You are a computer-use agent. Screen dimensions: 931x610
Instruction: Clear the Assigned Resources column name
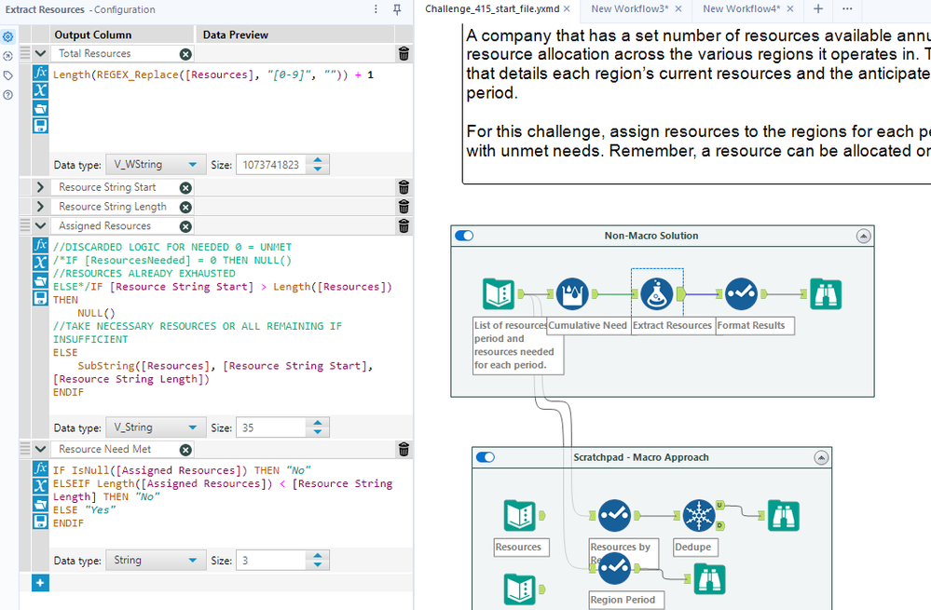click(x=185, y=226)
